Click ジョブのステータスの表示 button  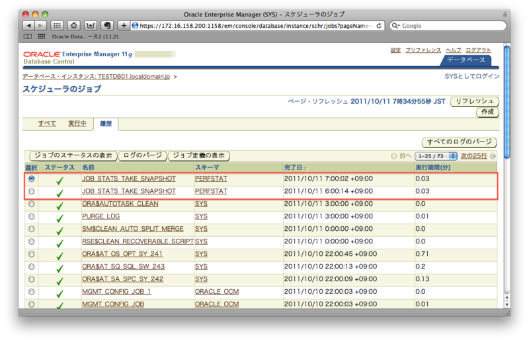tap(73, 155)
